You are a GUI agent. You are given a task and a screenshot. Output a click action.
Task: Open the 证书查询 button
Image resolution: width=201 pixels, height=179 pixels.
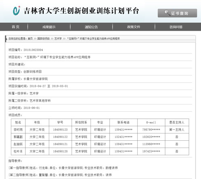177,13
